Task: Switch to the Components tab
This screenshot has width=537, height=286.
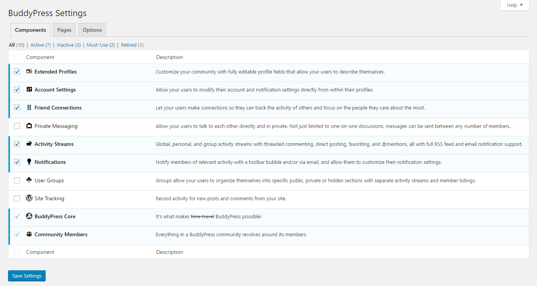Action: (30, 30)
